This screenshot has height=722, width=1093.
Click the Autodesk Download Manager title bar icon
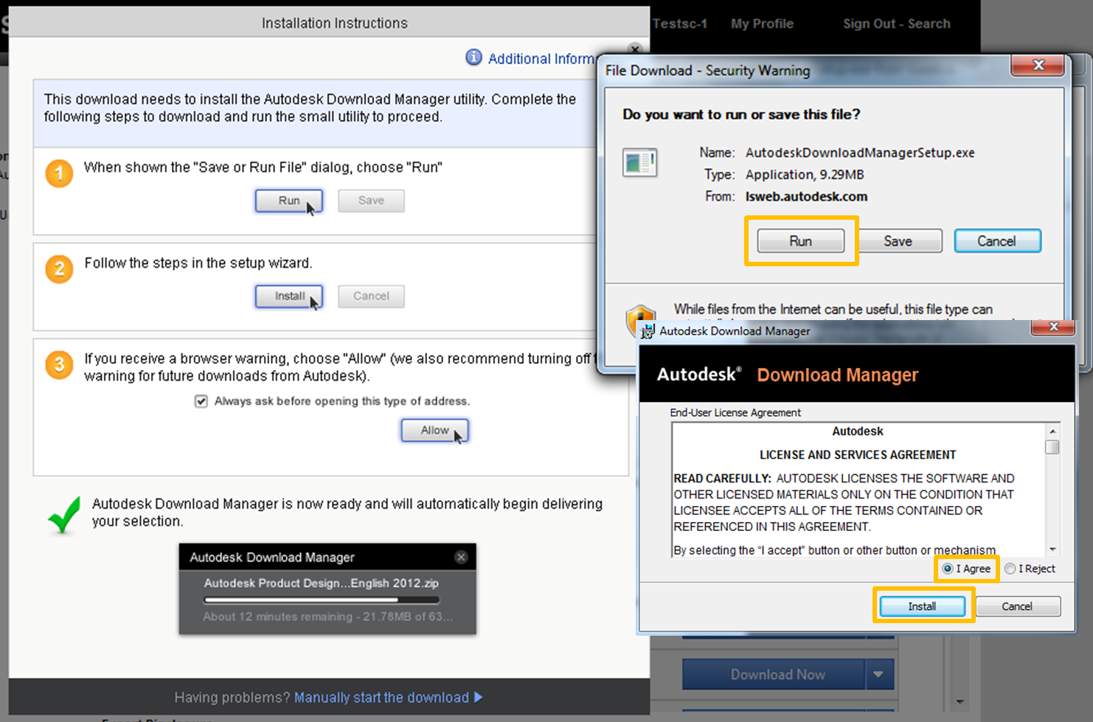point(648,331)
